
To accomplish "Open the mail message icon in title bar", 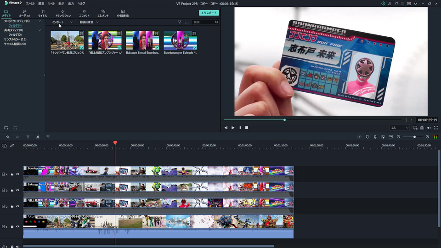I will pos(409,4).
